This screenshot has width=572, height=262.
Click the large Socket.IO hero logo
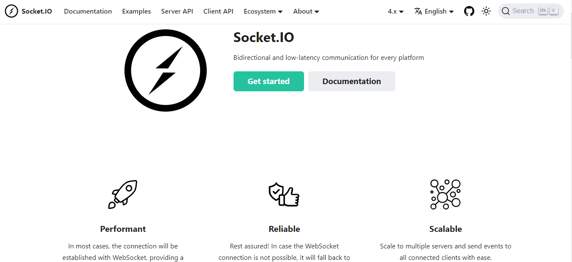pyautogui.click(x=166, y=70)
